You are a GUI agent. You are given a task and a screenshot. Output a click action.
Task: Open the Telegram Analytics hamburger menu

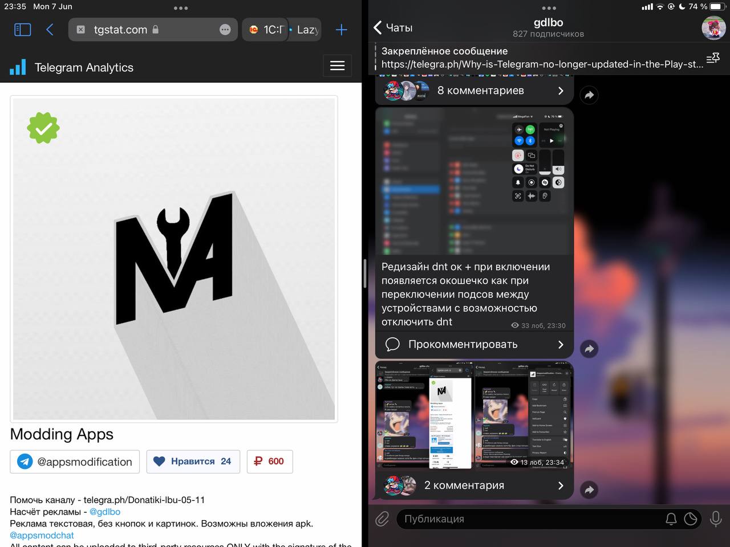pos(338,66)
